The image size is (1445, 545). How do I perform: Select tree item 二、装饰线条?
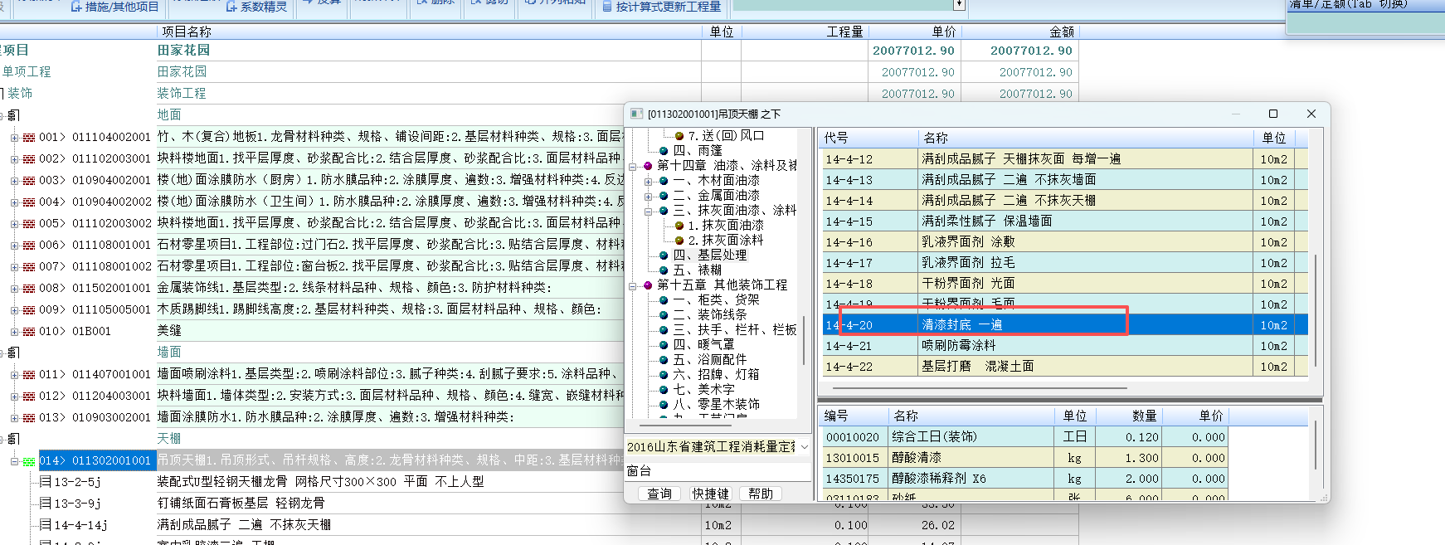(709, 315)
